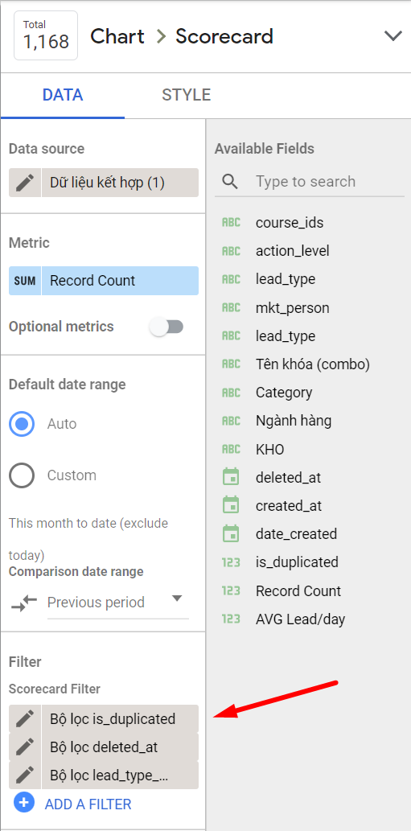411x831 pixels.
Task: Click the ADD A FILTER button
Action: (x=88, y=804)
